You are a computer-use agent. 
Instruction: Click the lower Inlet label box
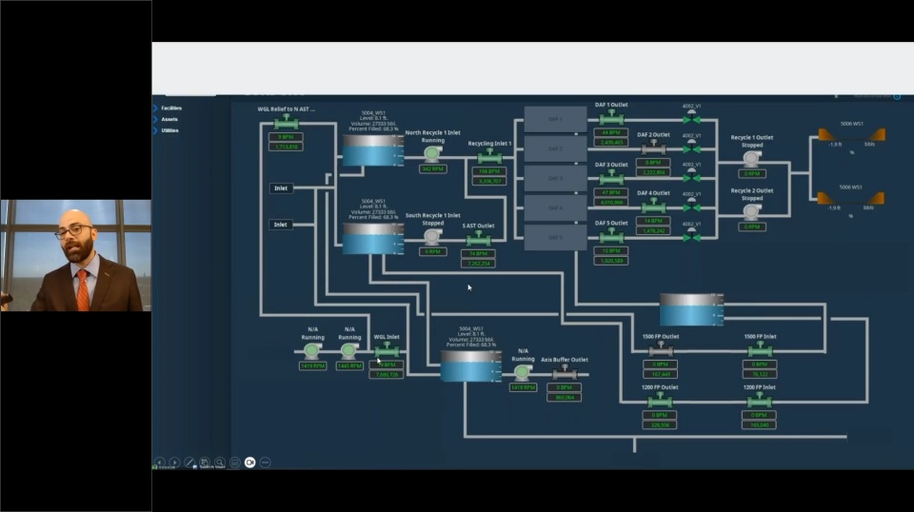tap(281, 225)
